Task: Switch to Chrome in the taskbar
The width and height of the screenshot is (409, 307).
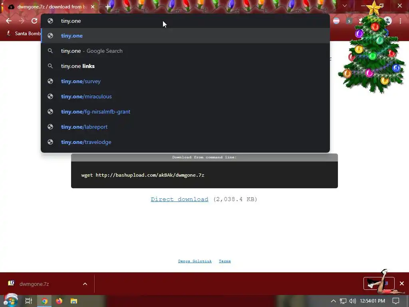Action: pyautogui.click(x=44, y=301)
